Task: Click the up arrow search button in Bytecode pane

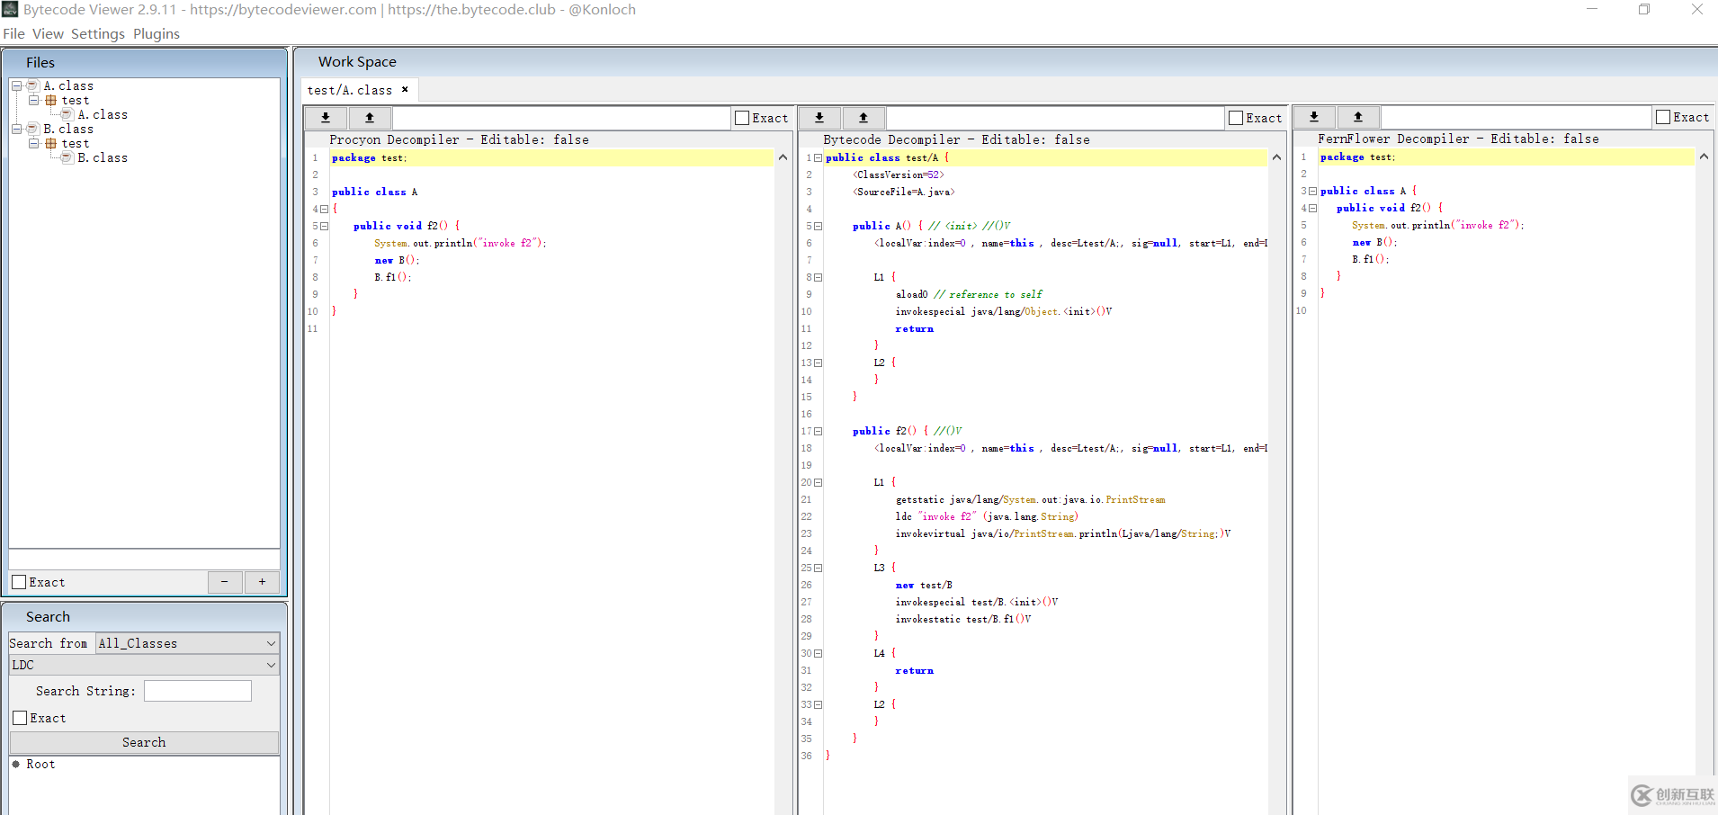Action: point(863,118)
